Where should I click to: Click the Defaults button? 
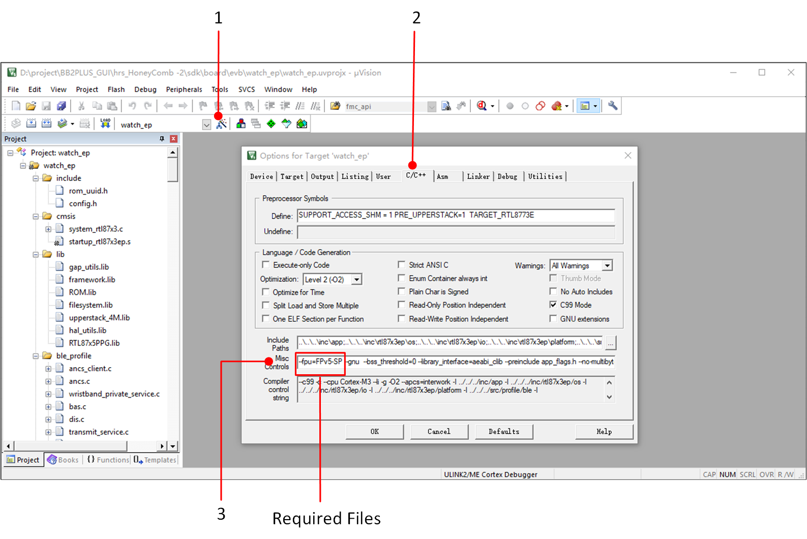[503, 432]
